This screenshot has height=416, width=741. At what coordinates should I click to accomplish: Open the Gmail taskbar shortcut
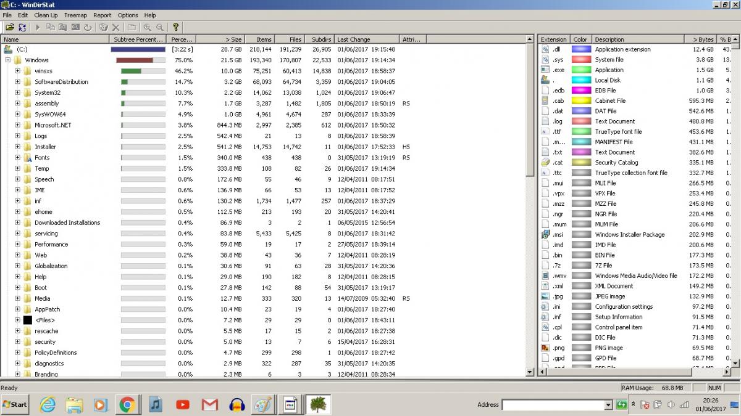210,404
